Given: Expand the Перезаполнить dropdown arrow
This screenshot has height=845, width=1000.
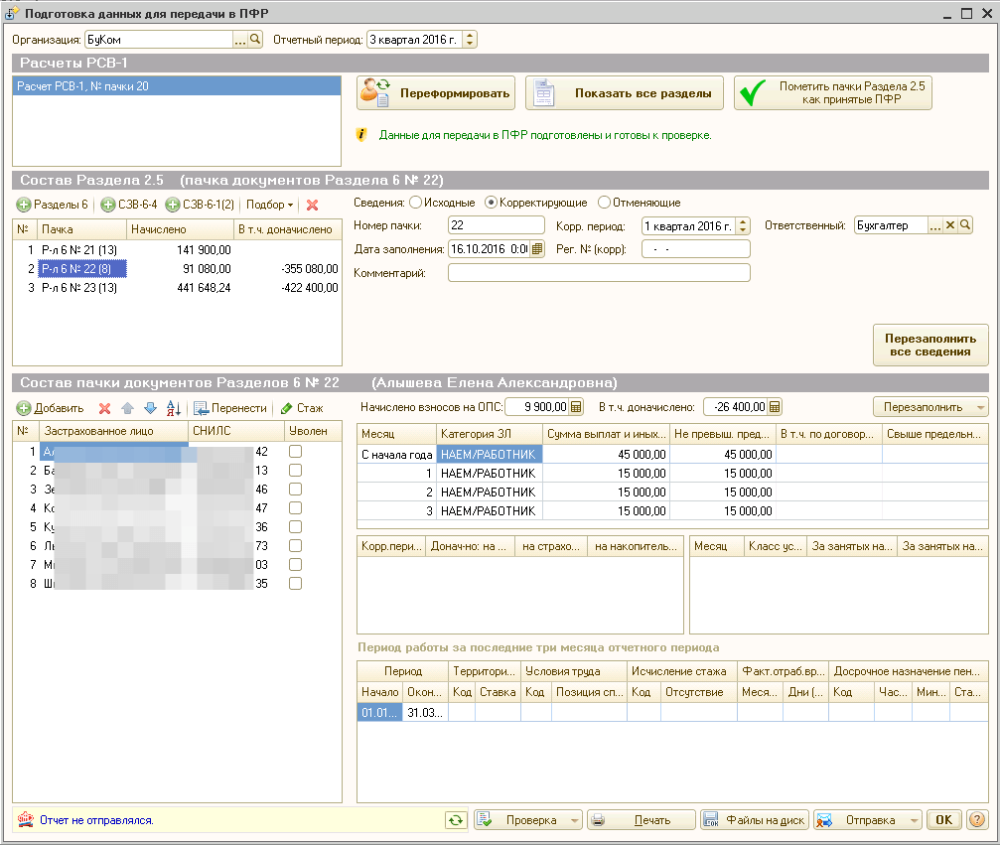Looking at the screenshot, I should [x=980, y=407].
